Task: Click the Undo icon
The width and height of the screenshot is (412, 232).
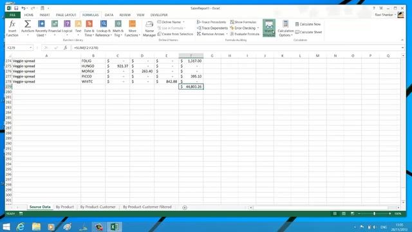Action: click(x=23, y=8)
